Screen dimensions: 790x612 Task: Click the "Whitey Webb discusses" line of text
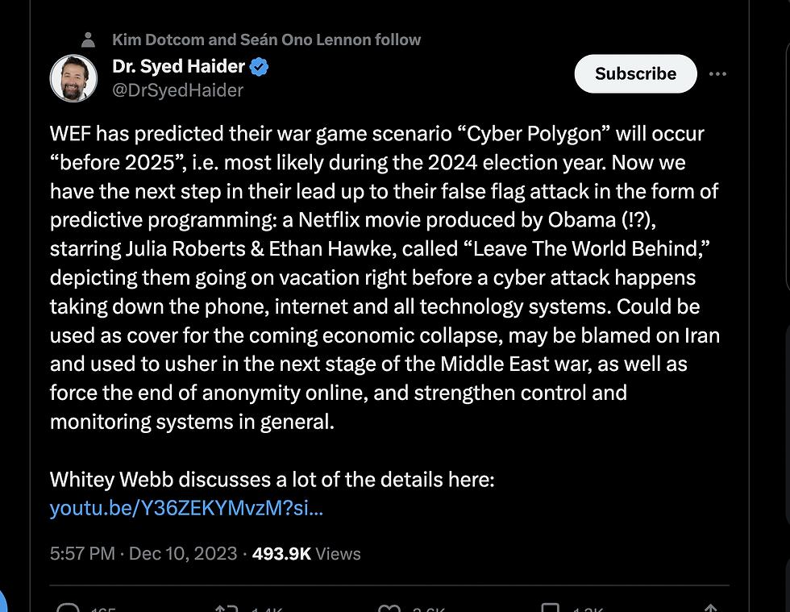click(x=272, y=480)
